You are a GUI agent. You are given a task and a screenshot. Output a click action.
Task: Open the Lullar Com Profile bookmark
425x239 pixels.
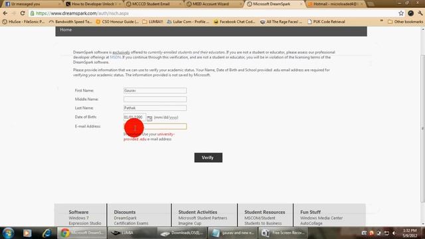pos(188,22)
